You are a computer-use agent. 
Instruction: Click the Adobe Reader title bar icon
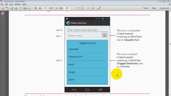tap(1, 1)
